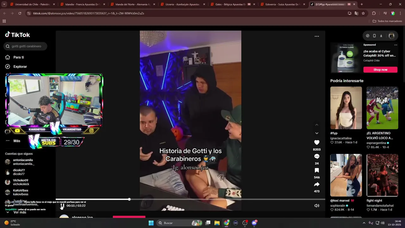
Task: Open the browser extensions puzzle icon
Action: (374, 13)
